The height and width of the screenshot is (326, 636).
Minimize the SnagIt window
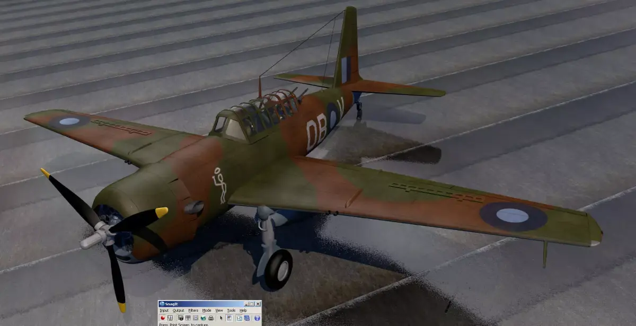246,304
